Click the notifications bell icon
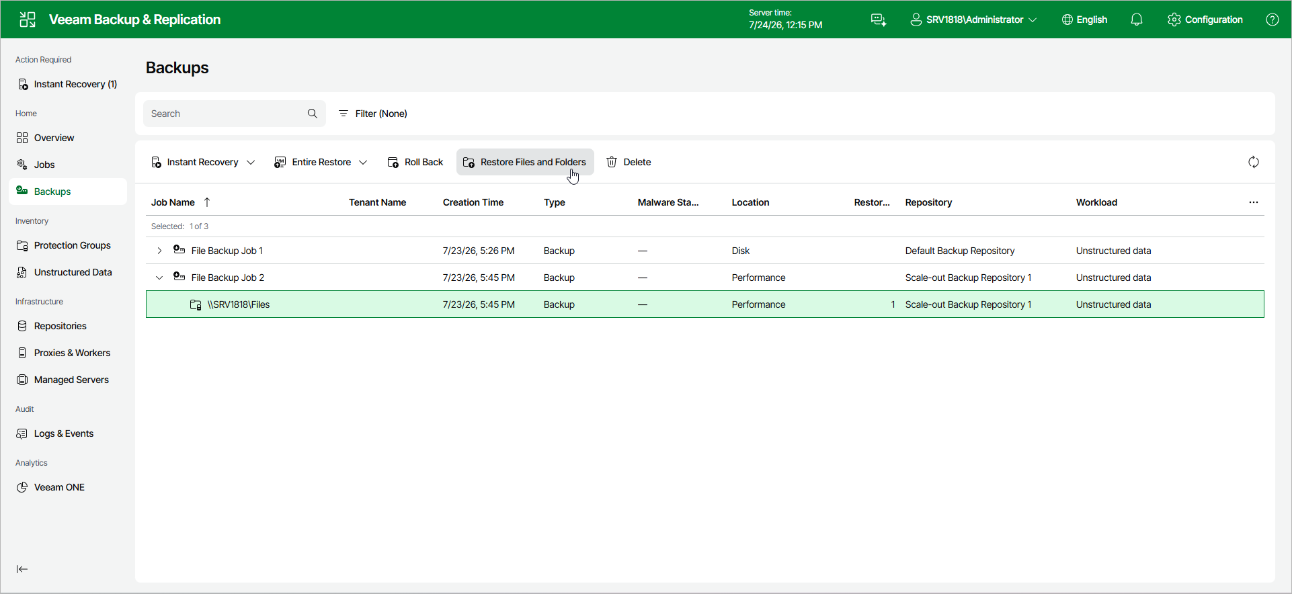The width and height of the screenshot is (1292, 594). (x=1137, y=19)
